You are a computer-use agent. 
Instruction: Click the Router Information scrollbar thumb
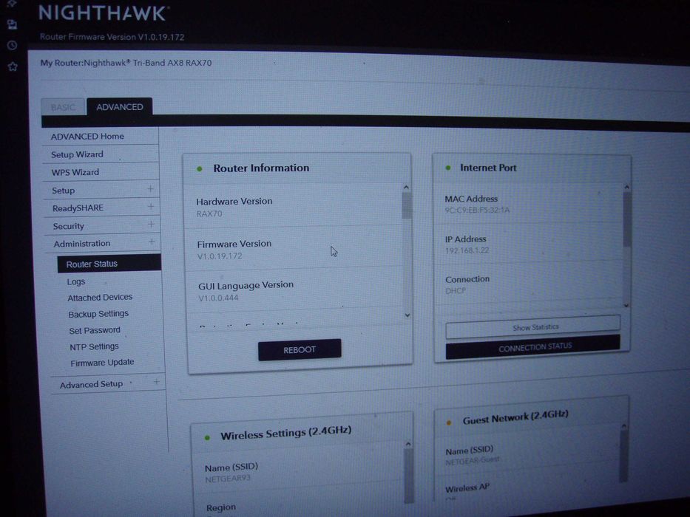point(407,206)
